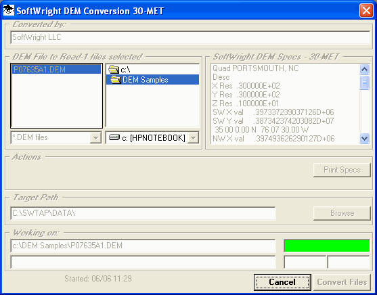This screenshot has height=295, width=377.
Task: Click the scroll down arrow in DEM Specs
Action: pyautogui.click(x=364, y=139)
